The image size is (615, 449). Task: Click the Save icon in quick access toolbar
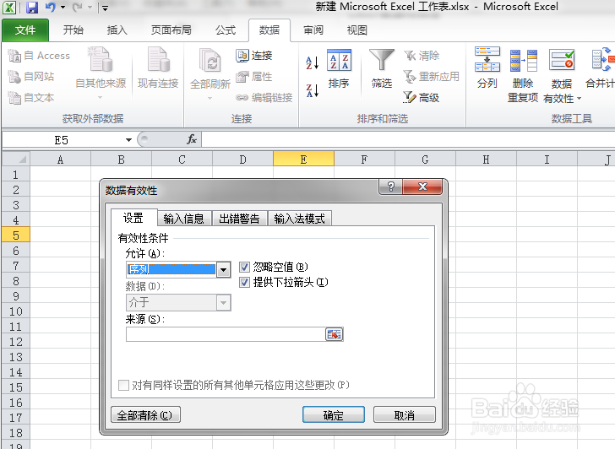pos(32,7)
